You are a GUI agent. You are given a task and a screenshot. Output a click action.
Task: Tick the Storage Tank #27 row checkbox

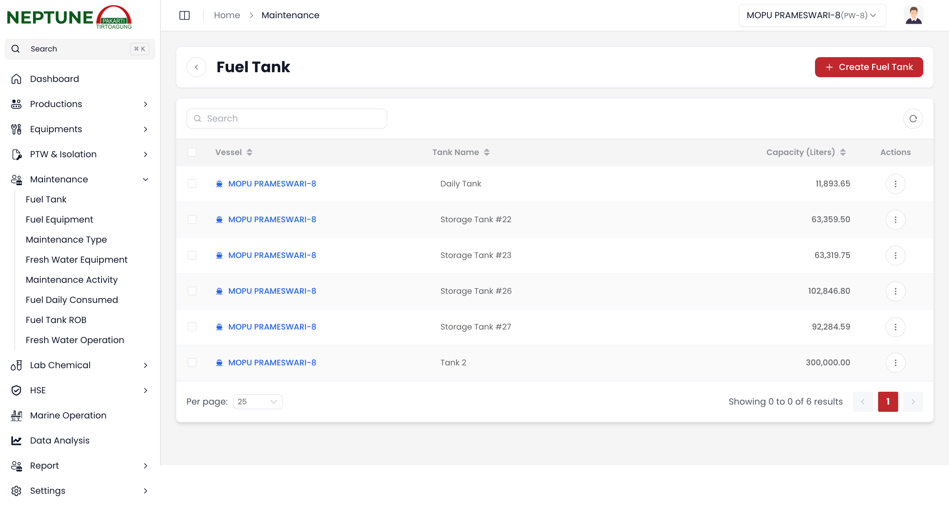(x=192, y=327)
